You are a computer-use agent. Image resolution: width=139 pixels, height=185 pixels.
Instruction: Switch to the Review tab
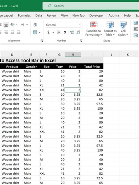point(51,15)
